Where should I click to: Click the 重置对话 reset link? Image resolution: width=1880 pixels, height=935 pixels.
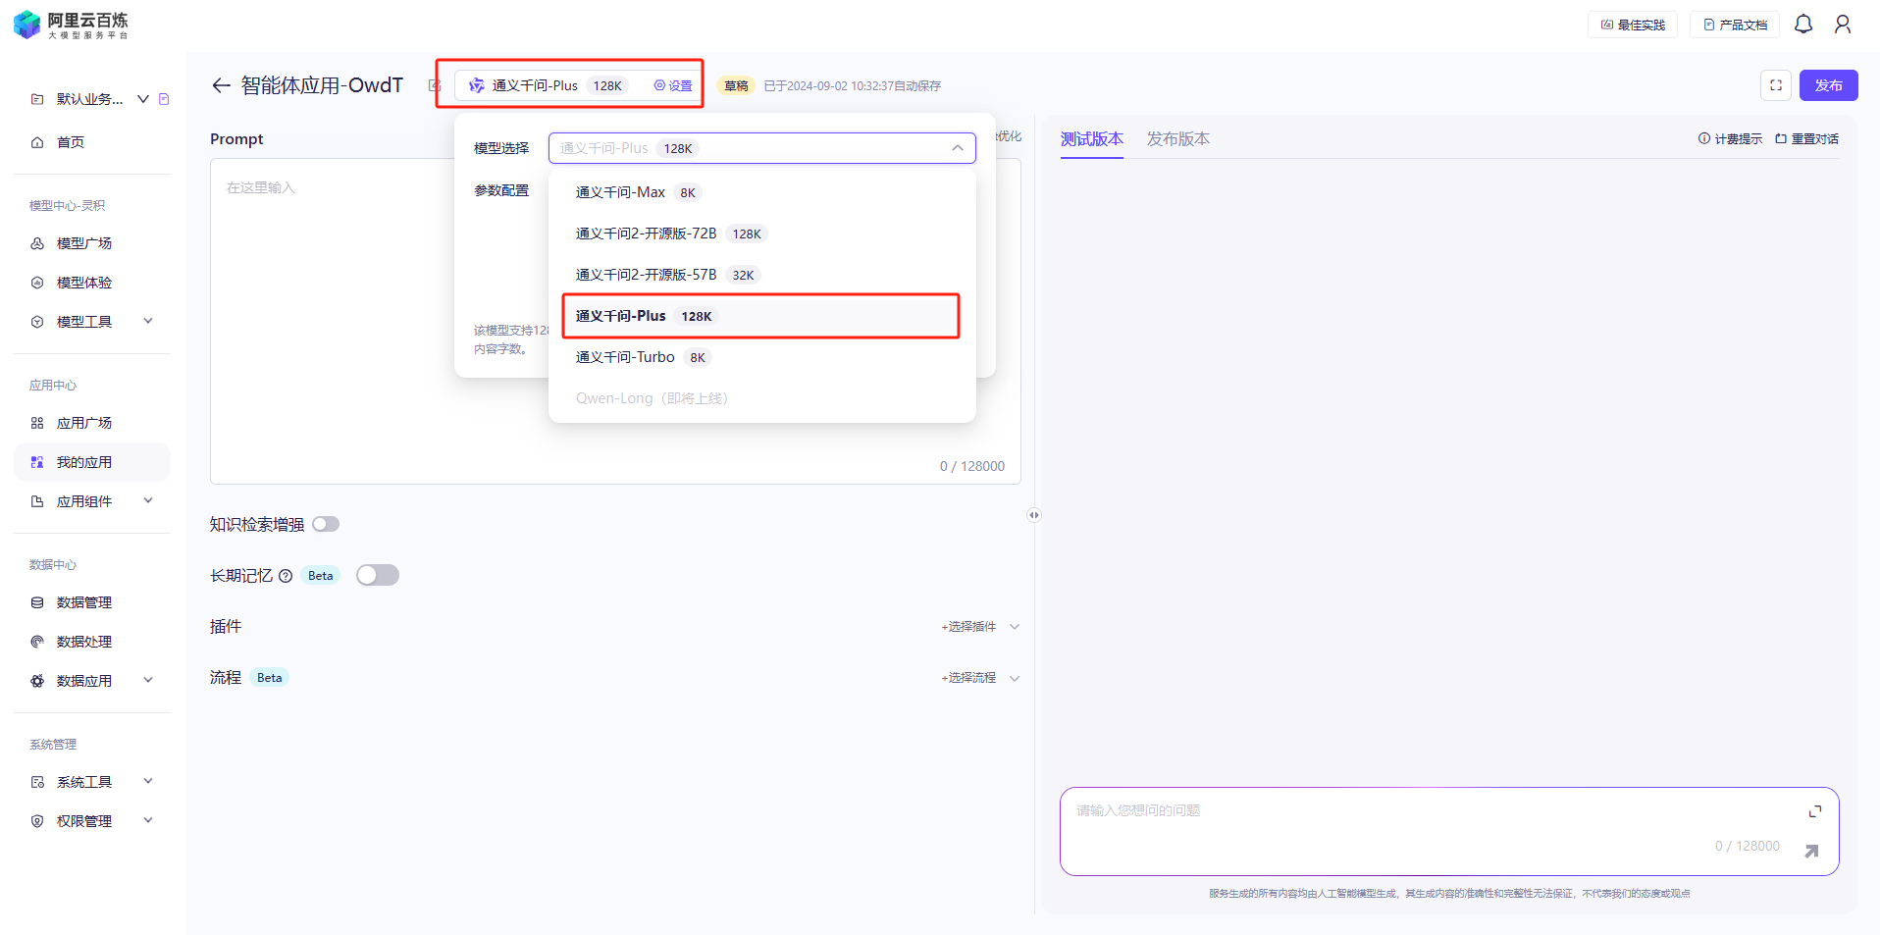(x=1806, y=139)
